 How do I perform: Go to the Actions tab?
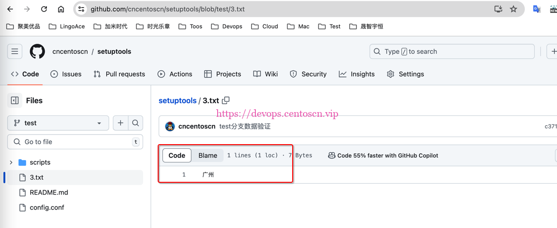[x=175, y=74]
